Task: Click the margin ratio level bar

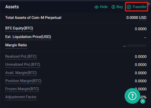Action: point(137,46)
